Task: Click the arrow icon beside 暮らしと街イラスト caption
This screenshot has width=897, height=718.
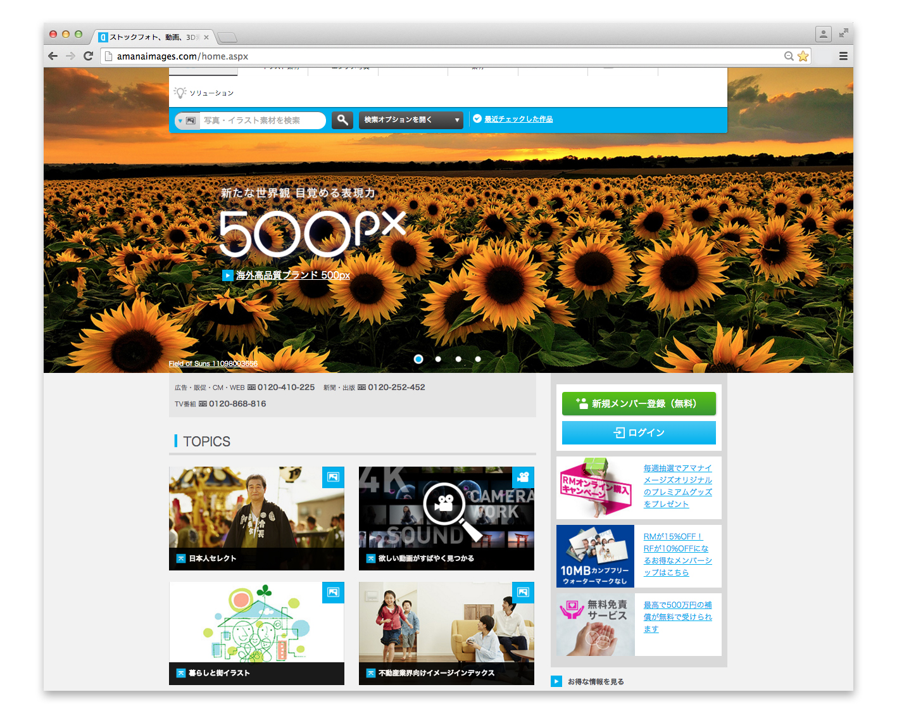Action: 181,673
